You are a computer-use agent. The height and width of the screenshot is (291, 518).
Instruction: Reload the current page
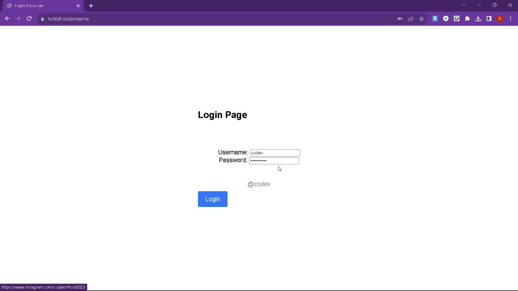[29, 19]
